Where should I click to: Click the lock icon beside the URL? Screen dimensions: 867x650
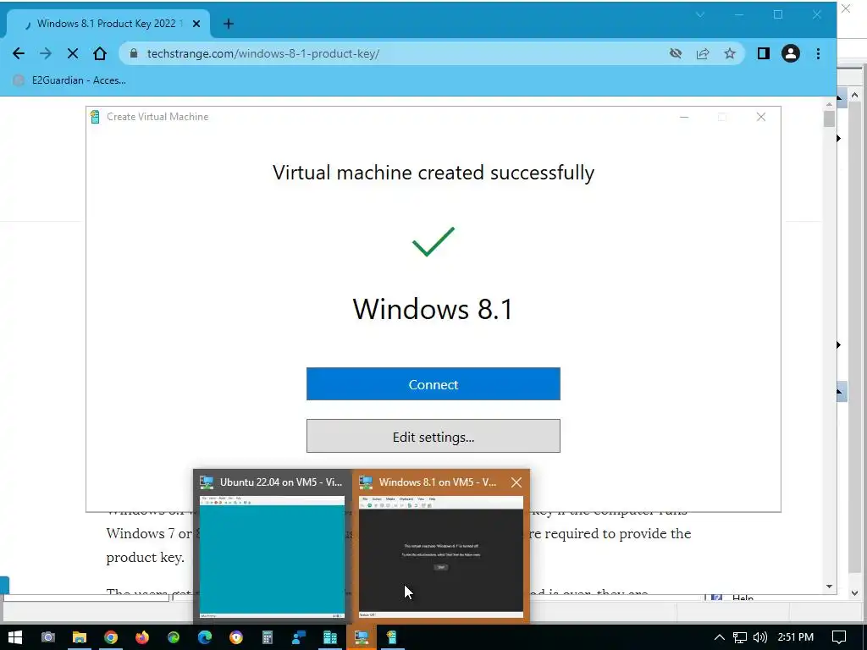coord(133,53)
